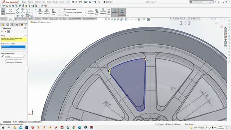Click Objeleri Ötele offset entities tool
The image size is (231, 130).
click(x=53, y=12)
